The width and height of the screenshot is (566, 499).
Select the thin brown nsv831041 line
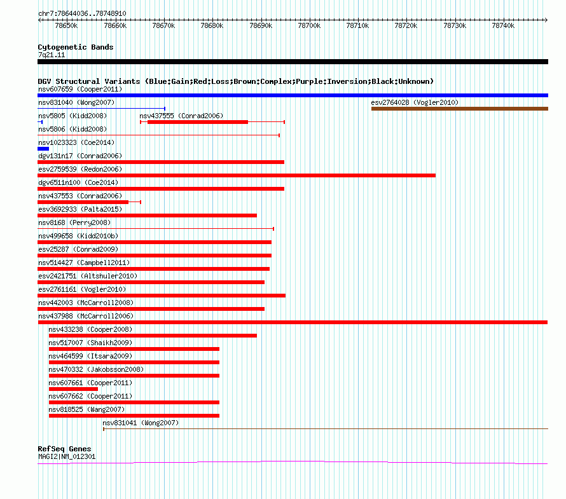click(x=326, y=428)
